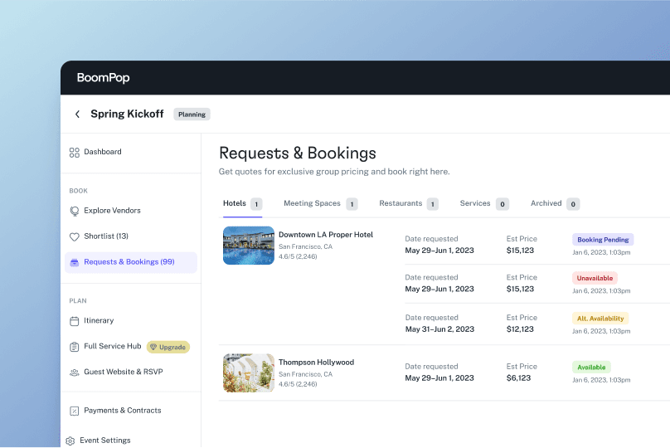Click the Downtown LA Proper Hotel name
The height and width of the screenshot is (448, 670).
coord(326,234)
